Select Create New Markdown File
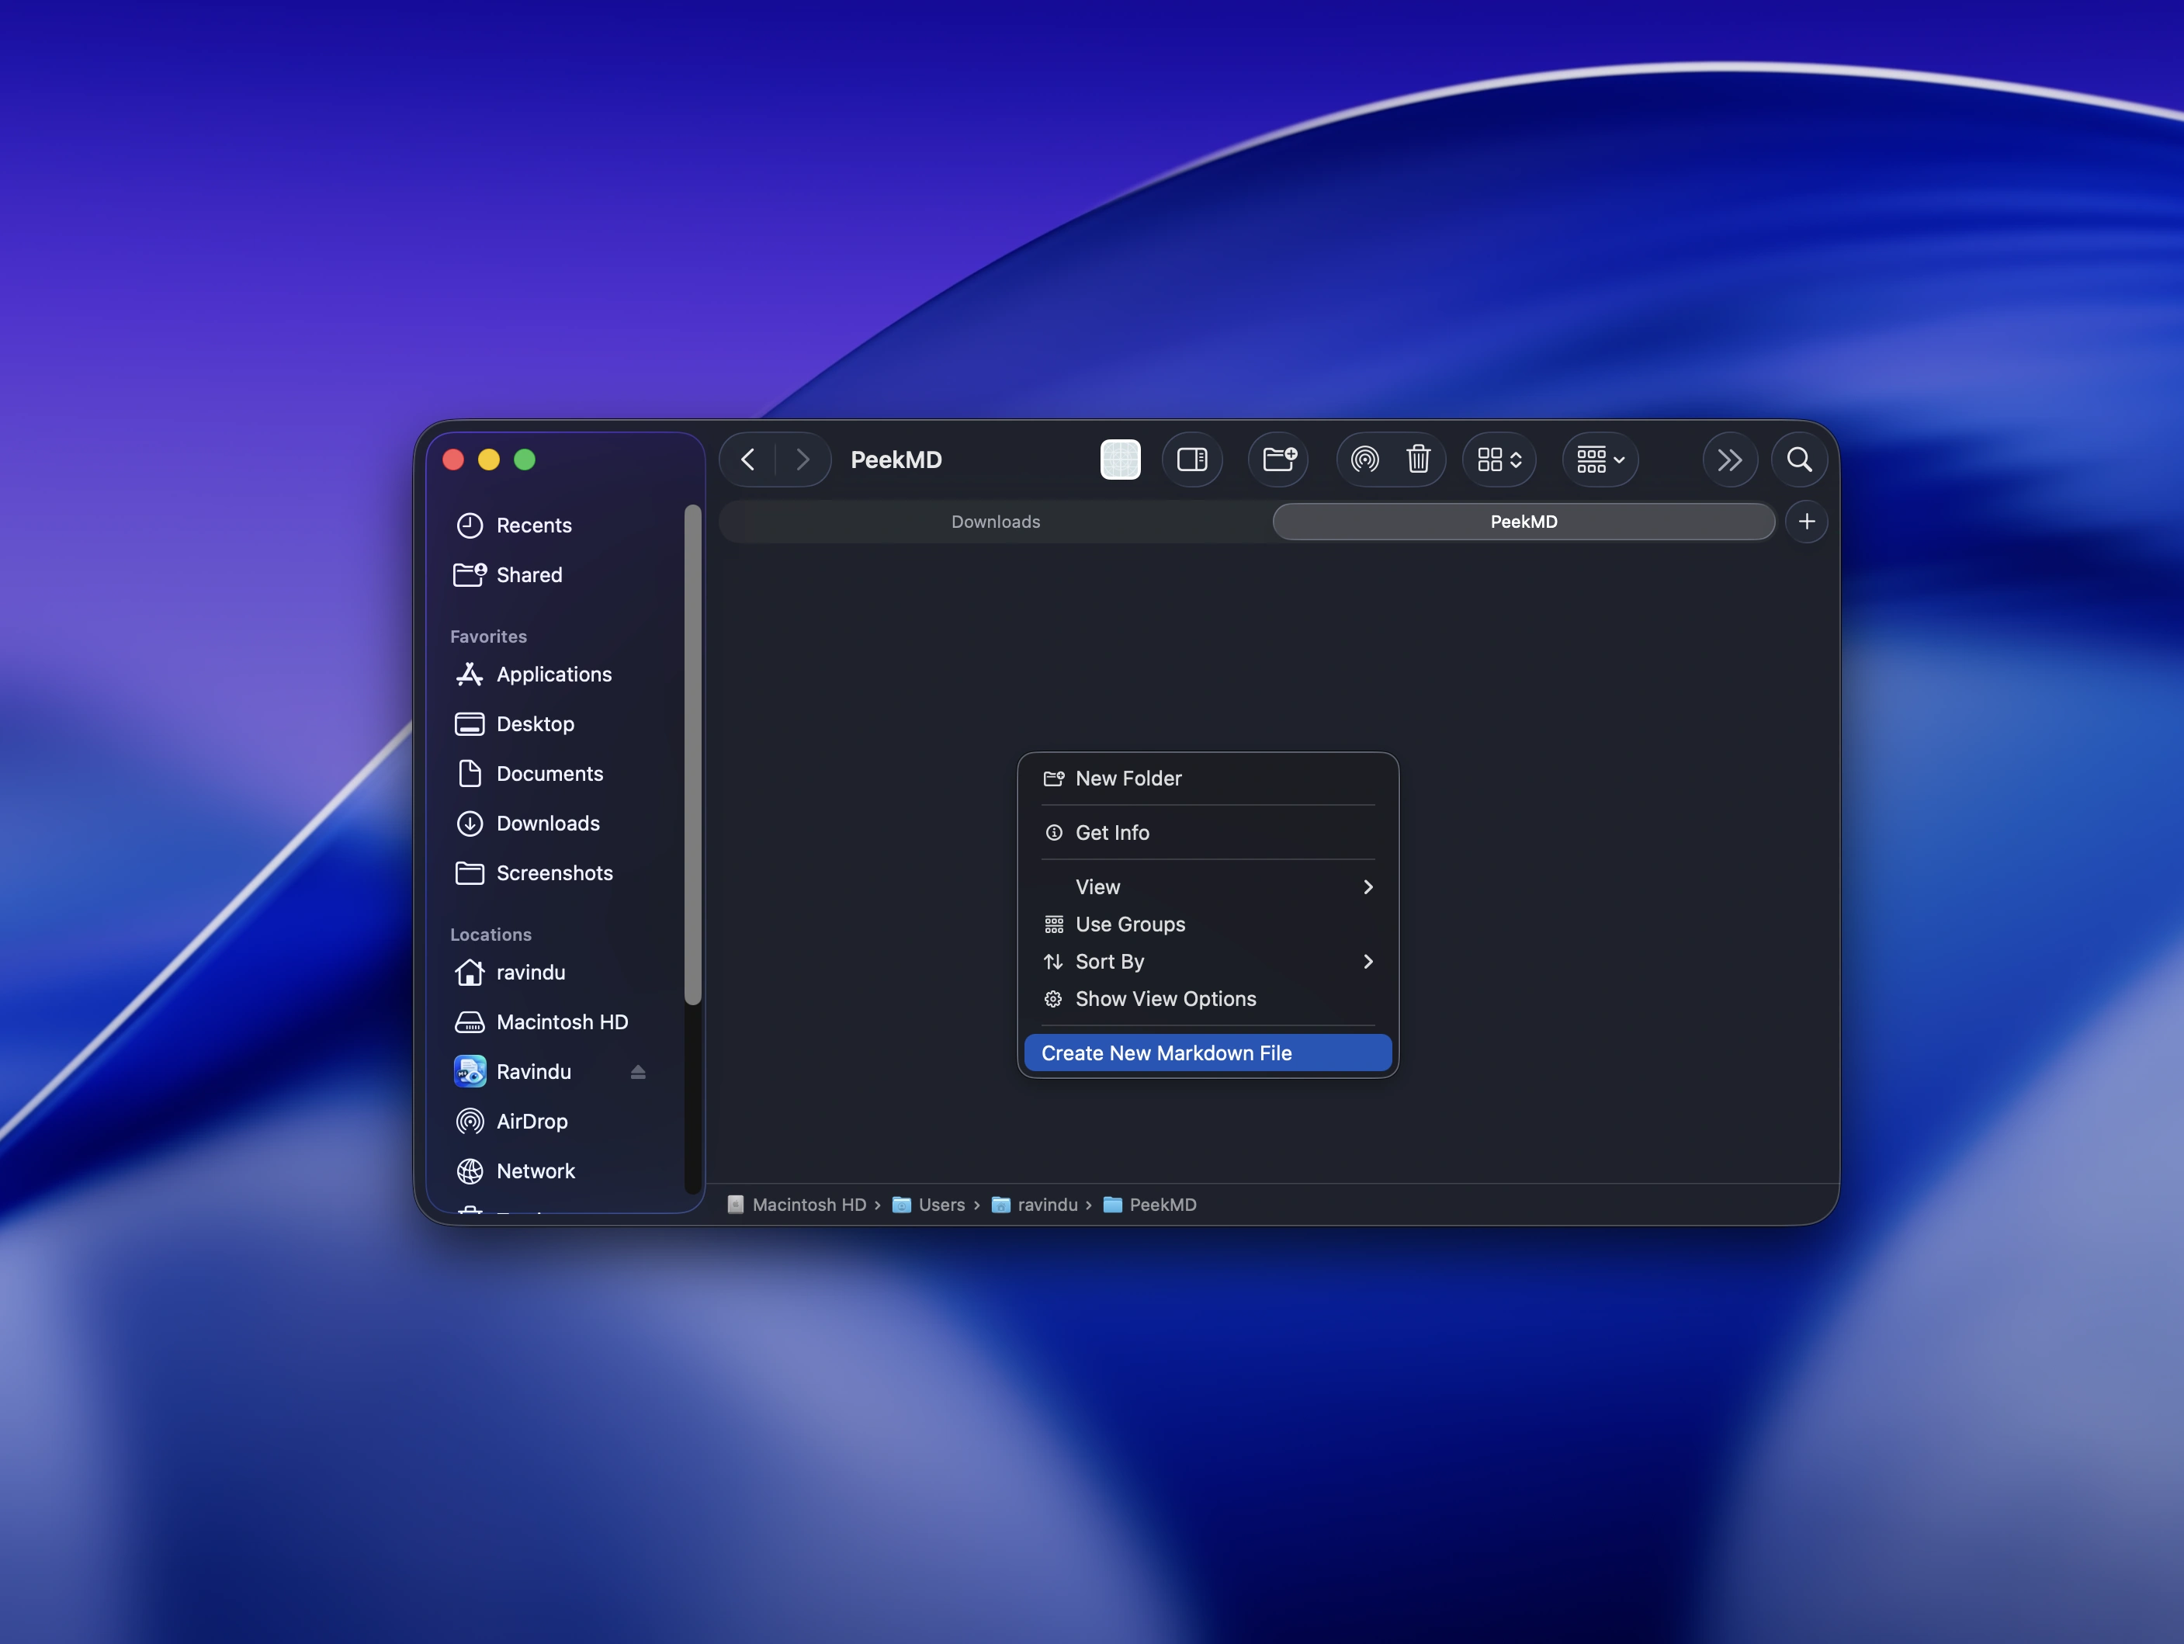 (1208, 1053)
